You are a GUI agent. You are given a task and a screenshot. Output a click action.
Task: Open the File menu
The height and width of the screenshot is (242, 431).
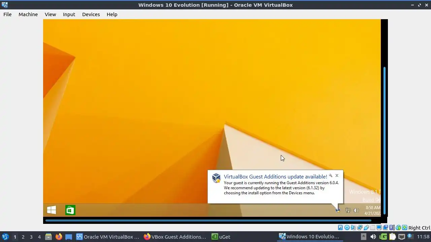7,14
